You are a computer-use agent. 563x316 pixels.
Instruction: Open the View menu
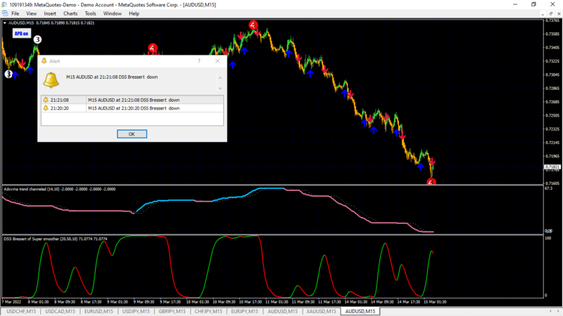(31, 13)
